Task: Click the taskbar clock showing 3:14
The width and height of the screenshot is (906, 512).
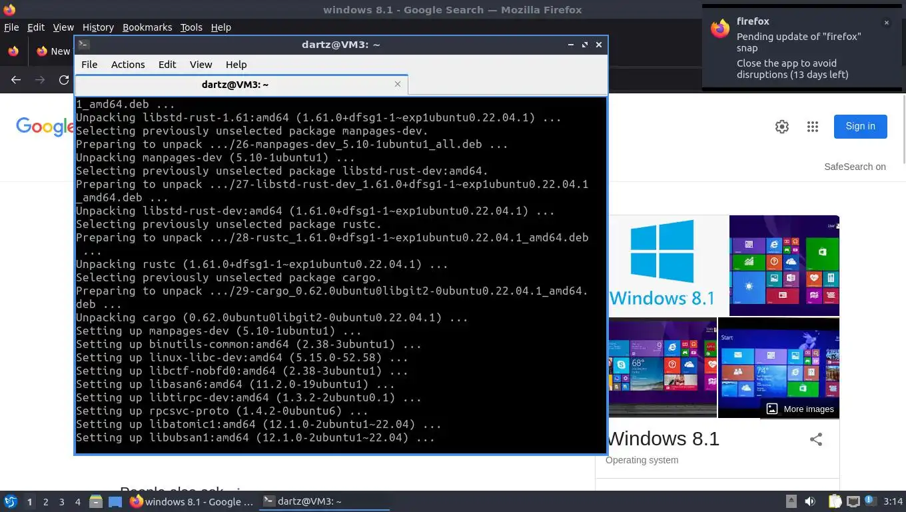Action: (893, 501)
